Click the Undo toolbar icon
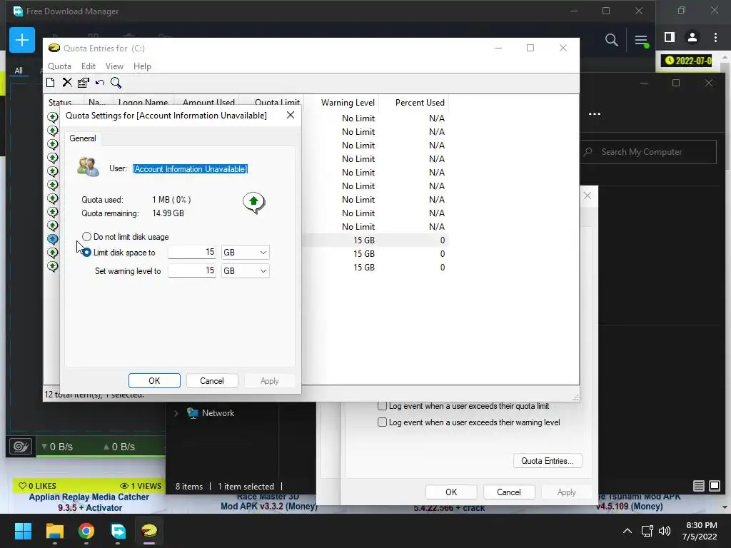This screenshot has height=548, width=731. click(x=100, y=83)
